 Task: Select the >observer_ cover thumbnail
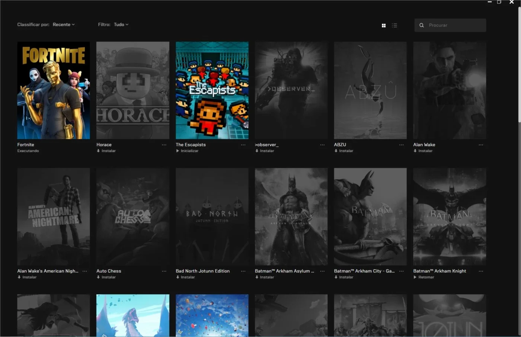291,90
